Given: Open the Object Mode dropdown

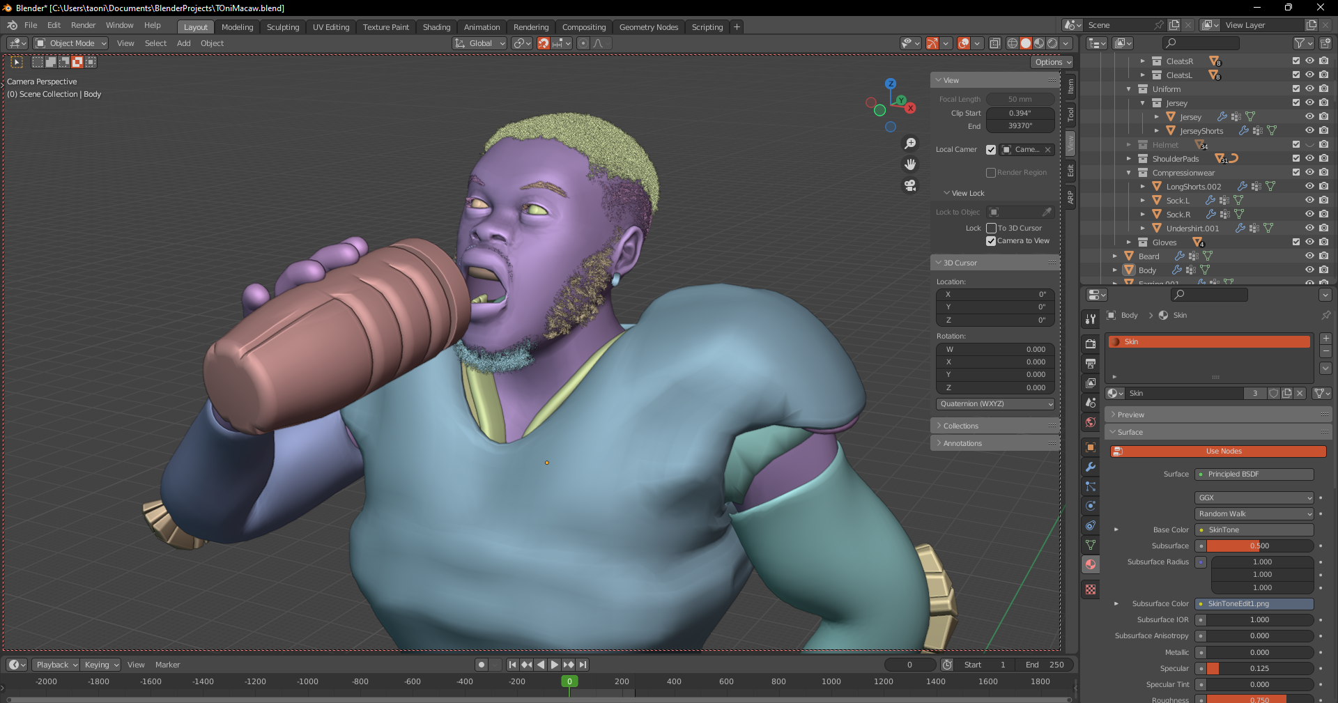Looking at the screenshot, I should (71, 43).
